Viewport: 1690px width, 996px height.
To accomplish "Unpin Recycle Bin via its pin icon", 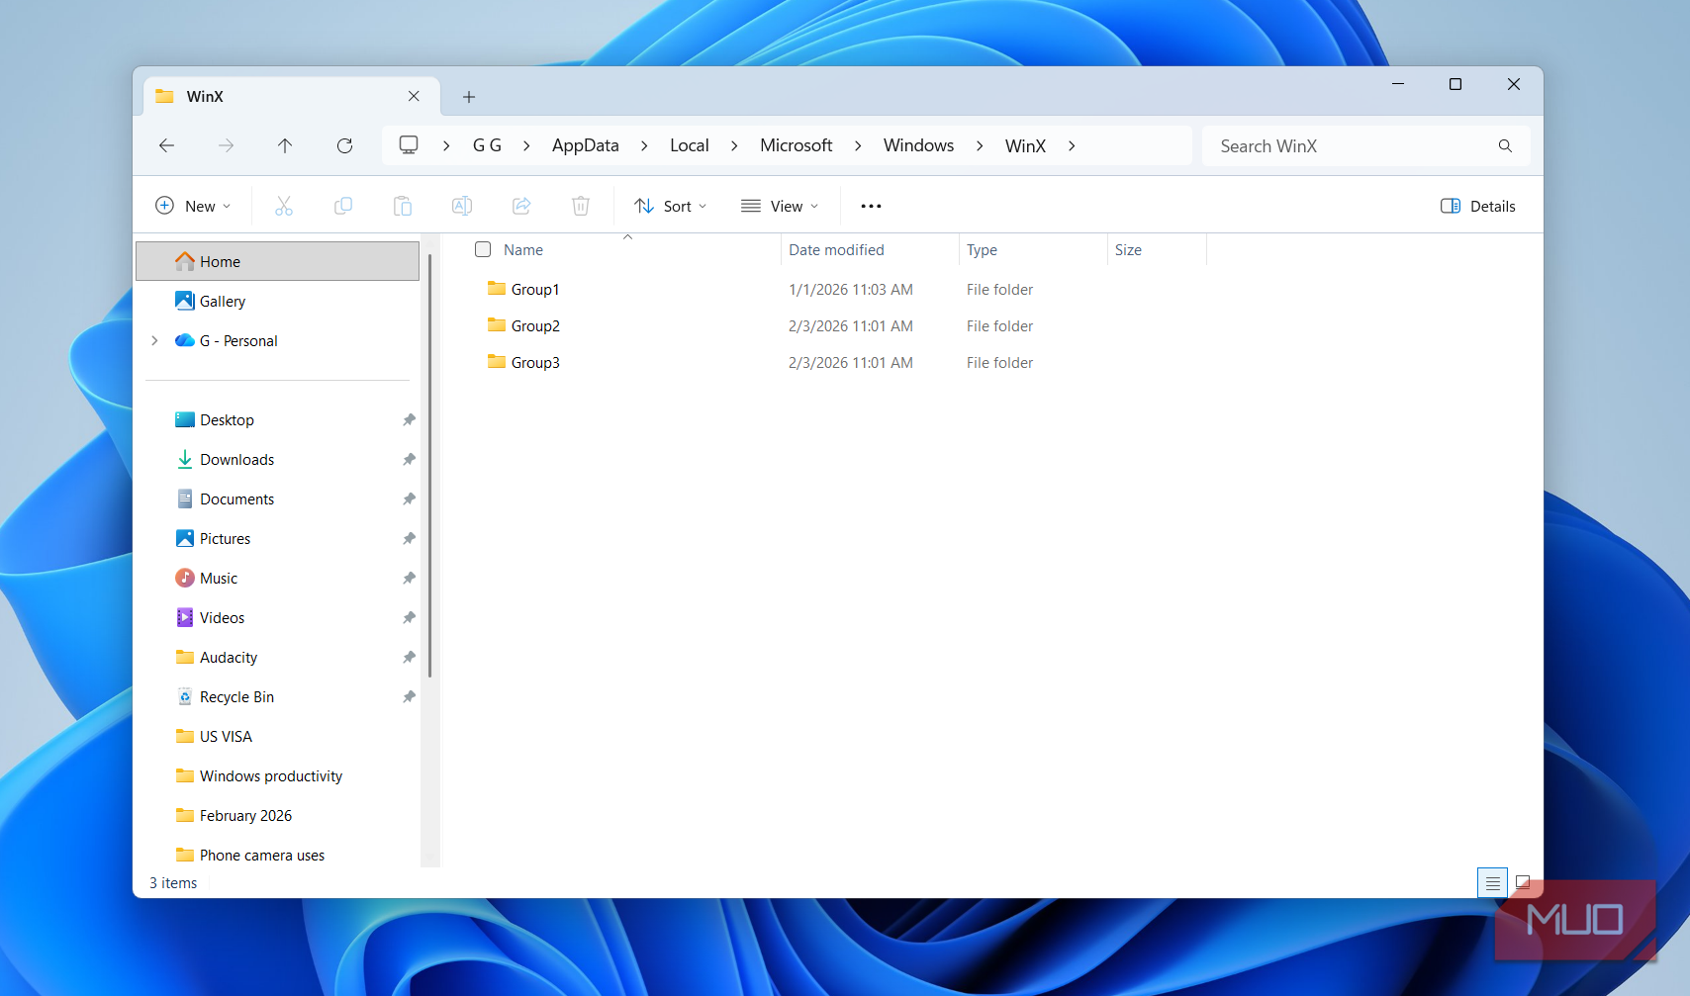I will click(409, 696).
